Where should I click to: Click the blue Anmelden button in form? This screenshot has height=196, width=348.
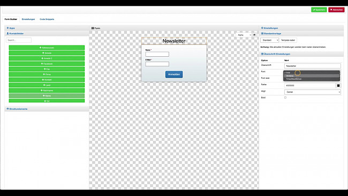click(x=174, y=74)
